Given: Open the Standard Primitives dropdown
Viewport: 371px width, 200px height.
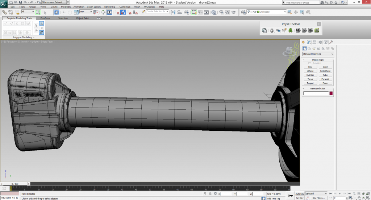Looking at the screenshot, I should coord(318,54).
